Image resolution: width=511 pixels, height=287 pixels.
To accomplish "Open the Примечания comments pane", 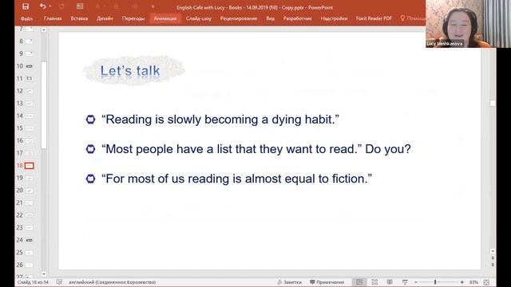I will click(x=327, y=282).
